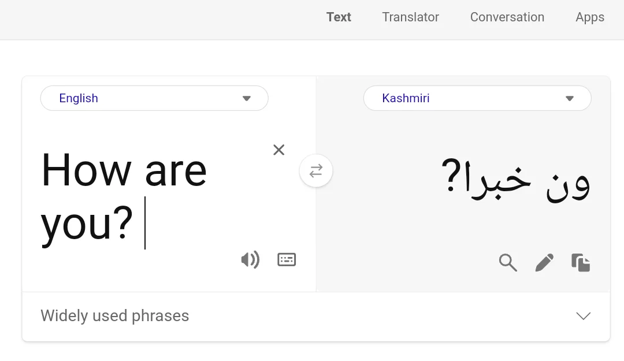Clear the source text with X
624x361 pixels.
(x=278, y=150)
